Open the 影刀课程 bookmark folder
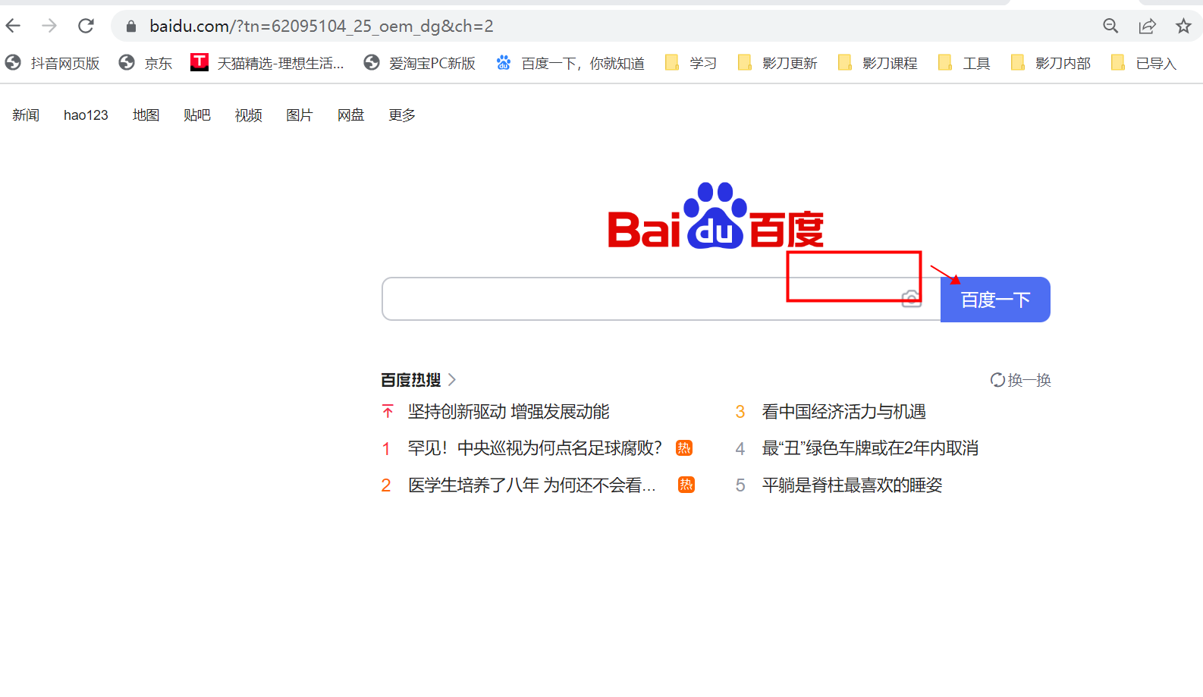This screenshot has height=697, width=1203. tap(878, 63)
